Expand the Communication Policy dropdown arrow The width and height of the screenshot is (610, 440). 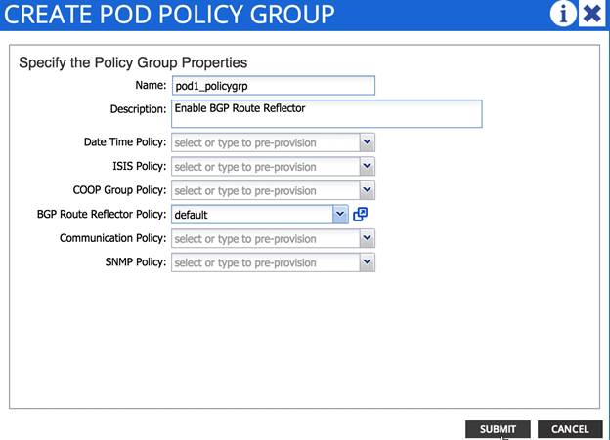pos(367,238)
